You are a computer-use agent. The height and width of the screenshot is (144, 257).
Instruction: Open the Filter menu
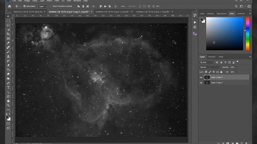[57, 1]
